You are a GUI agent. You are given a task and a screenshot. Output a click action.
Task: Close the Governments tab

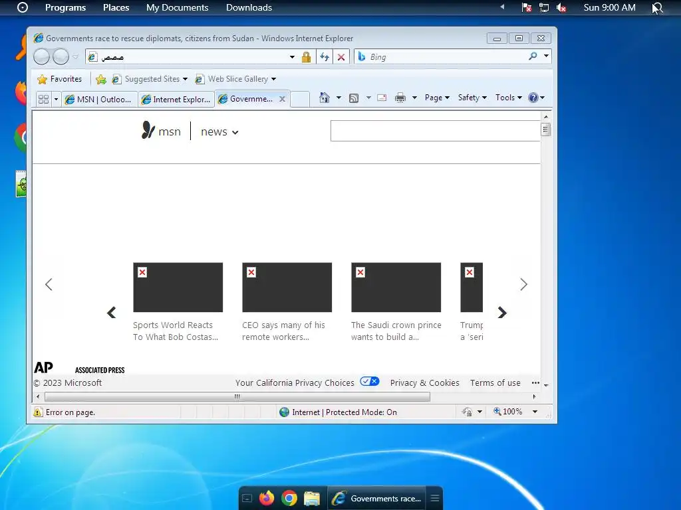coord(282,99)
